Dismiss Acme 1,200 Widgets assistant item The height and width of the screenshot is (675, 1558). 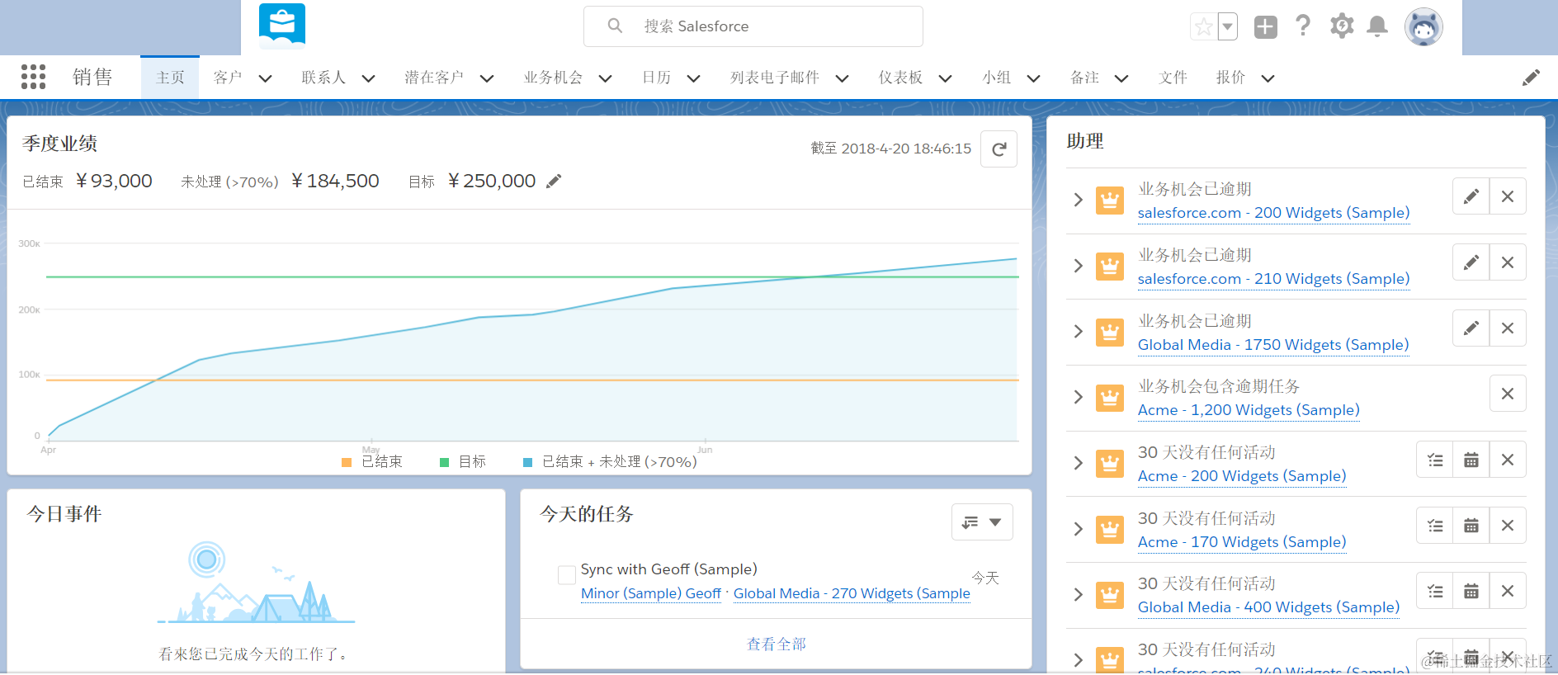click(1508, 394)
